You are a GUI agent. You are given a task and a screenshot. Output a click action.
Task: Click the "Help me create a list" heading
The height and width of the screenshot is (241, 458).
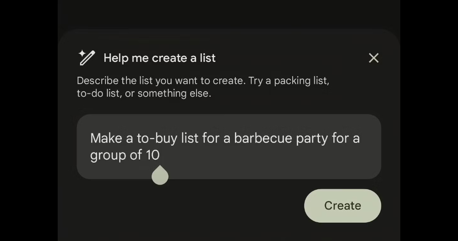click(159, 58)
